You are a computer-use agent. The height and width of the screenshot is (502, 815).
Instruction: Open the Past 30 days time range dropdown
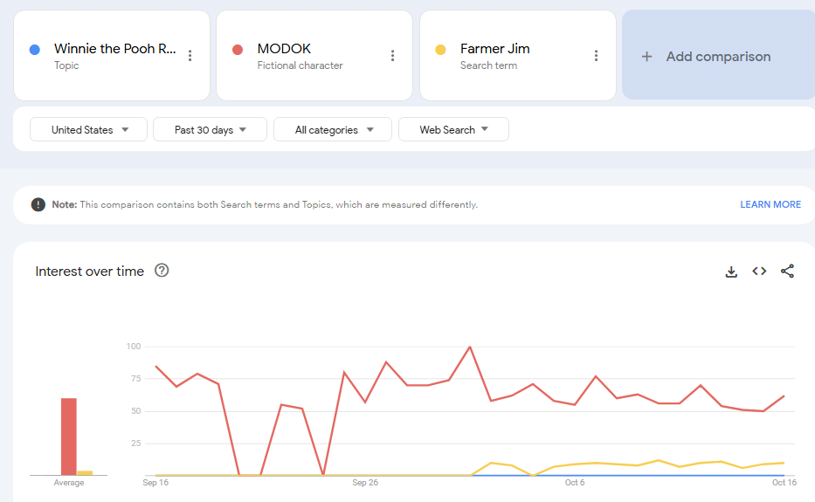coord(210,129)
